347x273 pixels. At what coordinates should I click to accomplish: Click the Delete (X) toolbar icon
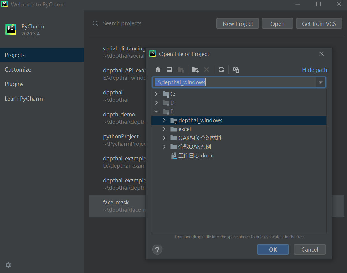(206, 70)
